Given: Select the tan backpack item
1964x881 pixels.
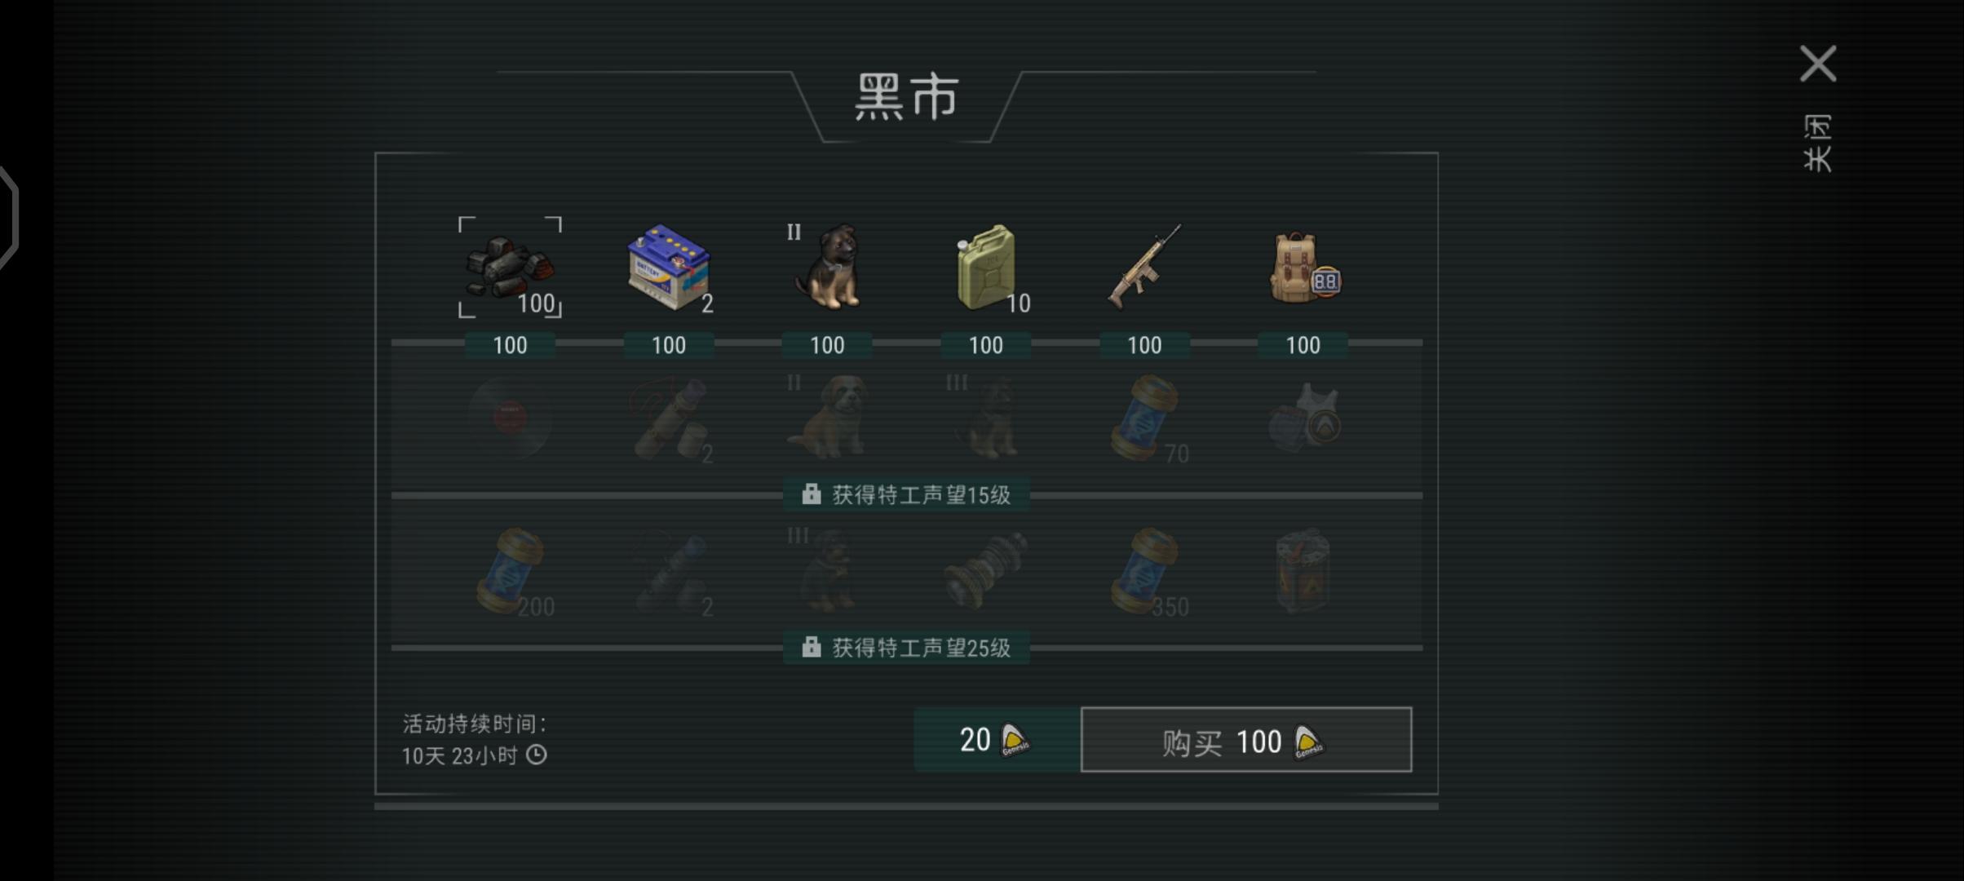Looking at the screenshot, I should pyautogui.click(x=1305, y=268).
